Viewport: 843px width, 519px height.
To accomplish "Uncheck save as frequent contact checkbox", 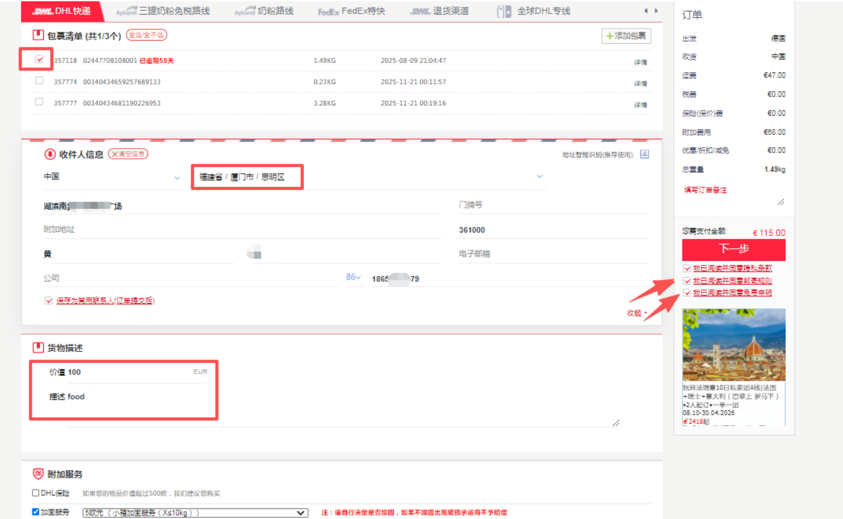I will pos(49,301).
